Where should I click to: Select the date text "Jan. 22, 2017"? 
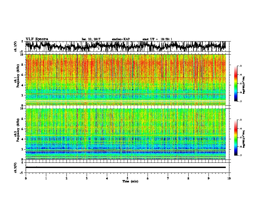(x=91, y=39)
